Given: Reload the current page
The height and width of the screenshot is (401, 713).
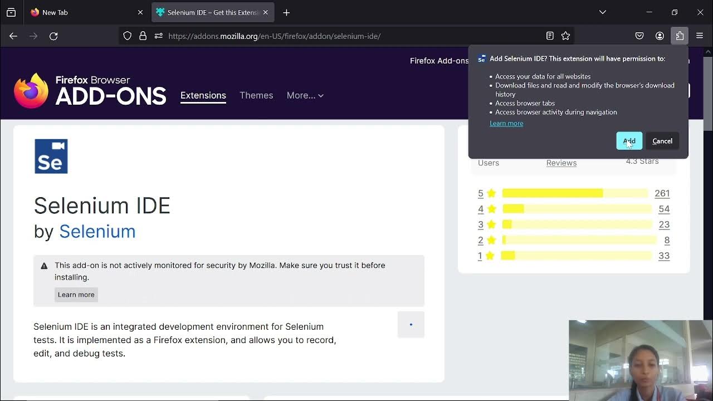Looking at the screenshot, I should (53, 36).
